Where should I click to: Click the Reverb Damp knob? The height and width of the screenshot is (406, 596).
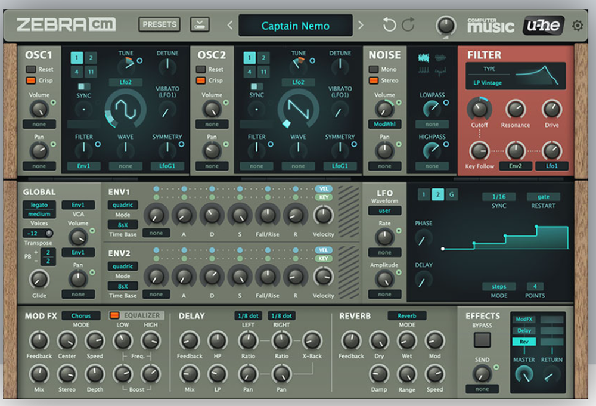(379, 374)
